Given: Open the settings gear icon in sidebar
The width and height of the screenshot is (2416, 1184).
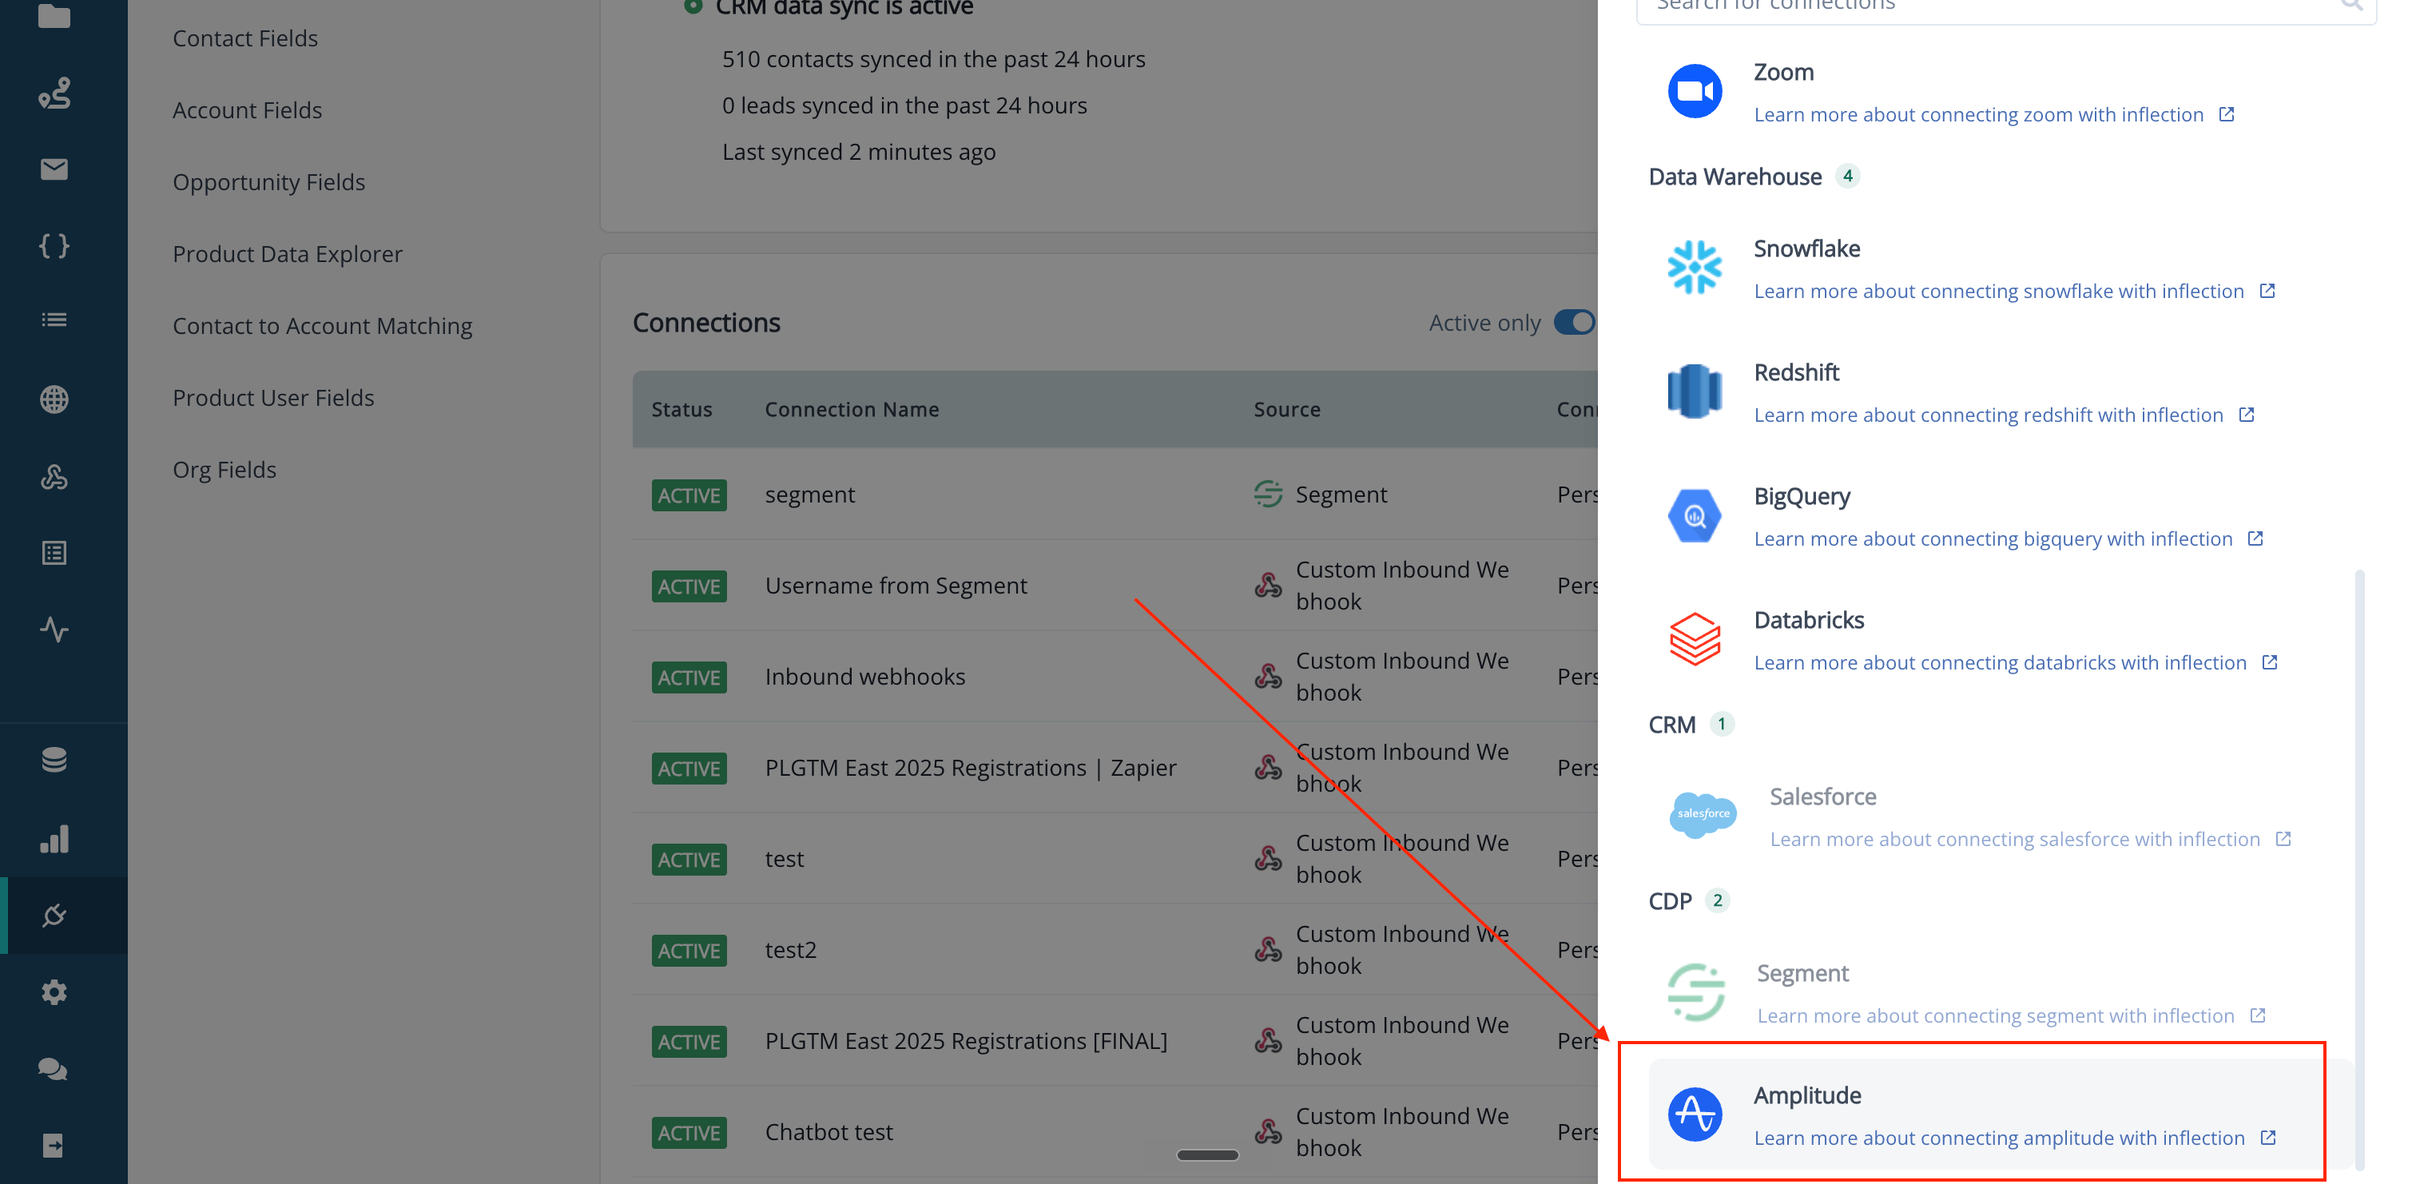Looking at the screenshot, I should [54, 991].
